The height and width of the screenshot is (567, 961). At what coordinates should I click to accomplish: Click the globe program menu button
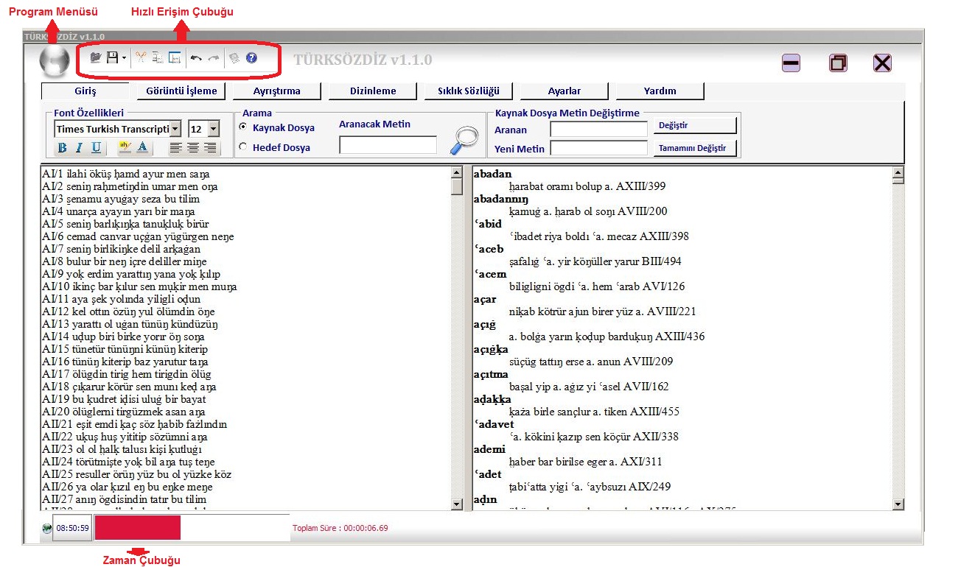click(55, 60)
